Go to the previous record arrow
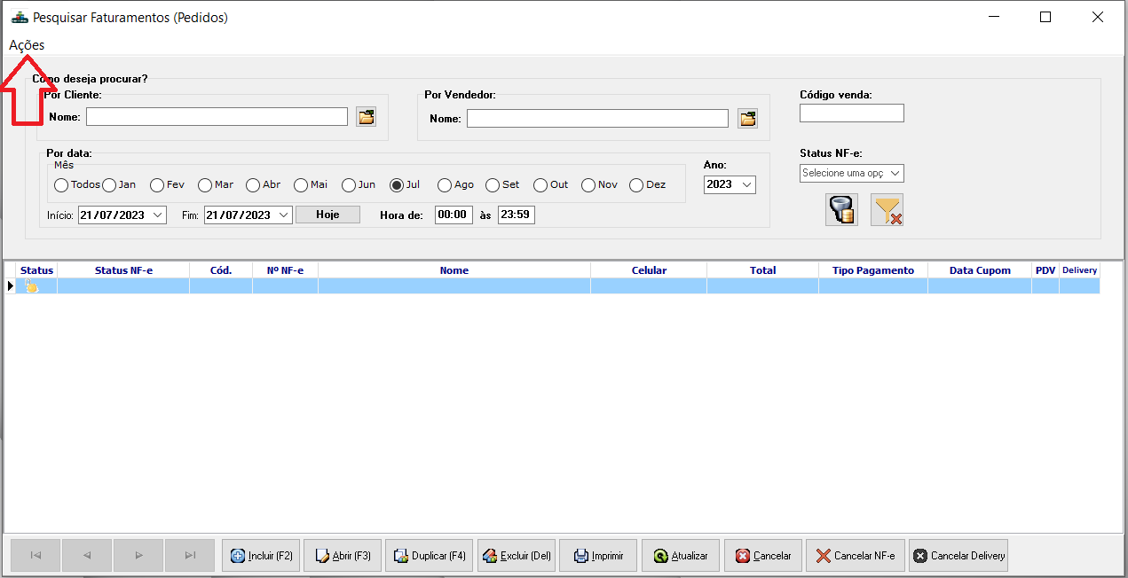 87,555
